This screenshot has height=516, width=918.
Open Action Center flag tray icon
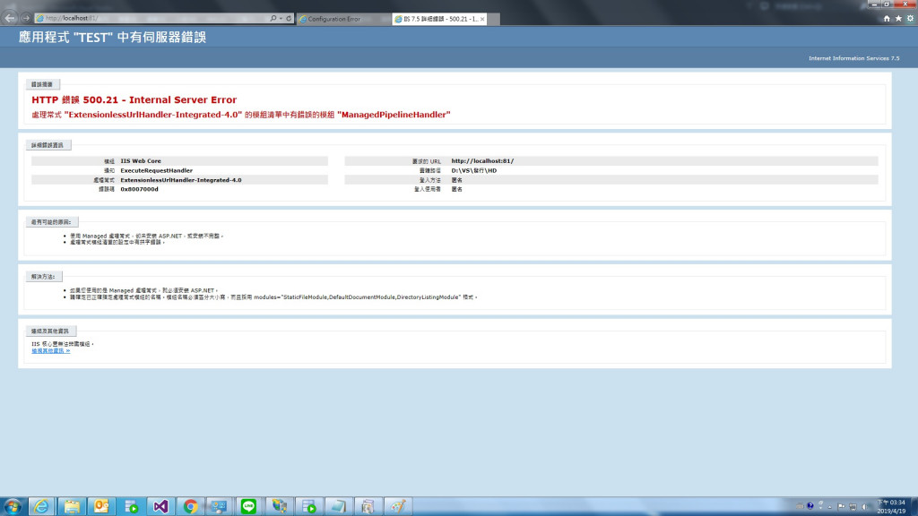pyautogui.click(x=841, y=507)
